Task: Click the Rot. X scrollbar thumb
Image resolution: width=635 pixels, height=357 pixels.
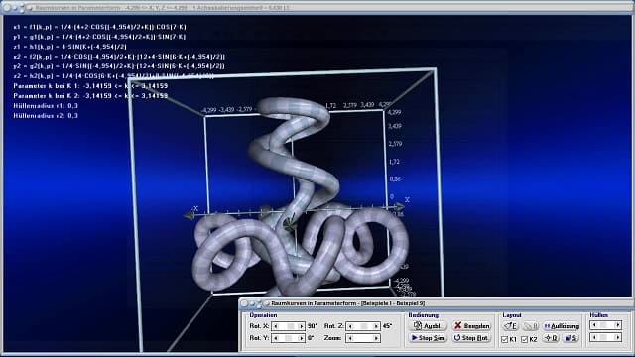Action: (x=291, y=326)
